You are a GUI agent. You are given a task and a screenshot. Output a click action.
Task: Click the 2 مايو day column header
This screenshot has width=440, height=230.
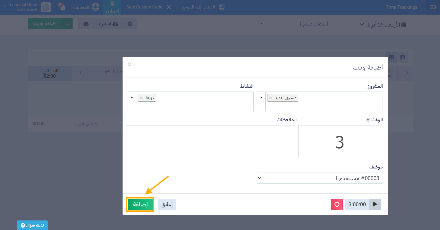(x=114, y=71)
